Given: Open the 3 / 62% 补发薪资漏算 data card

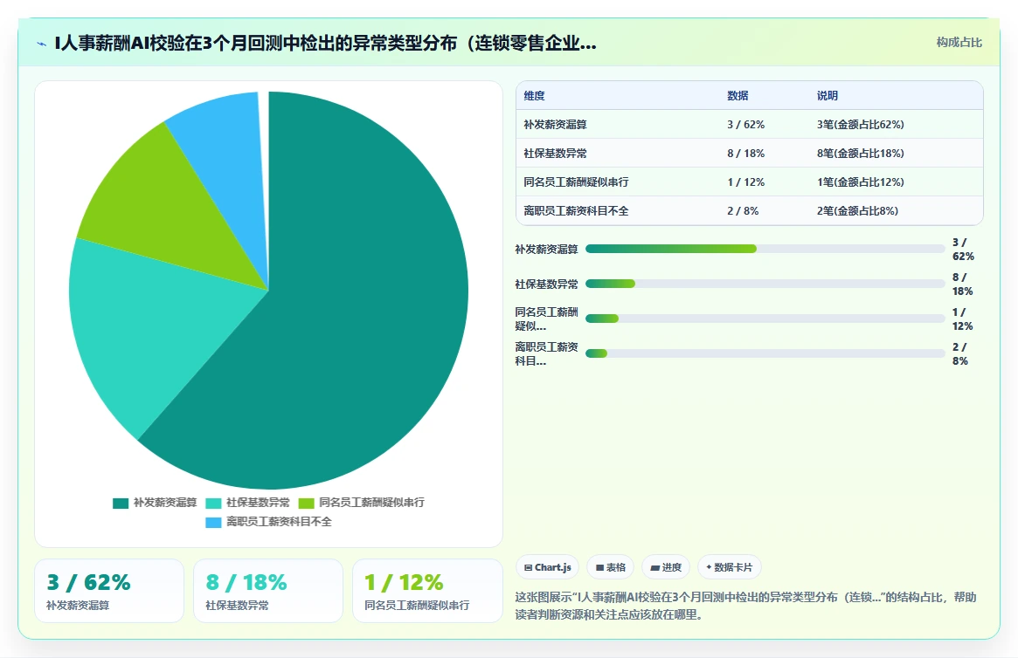Looking at the screenshot, I should click(109, 591).
